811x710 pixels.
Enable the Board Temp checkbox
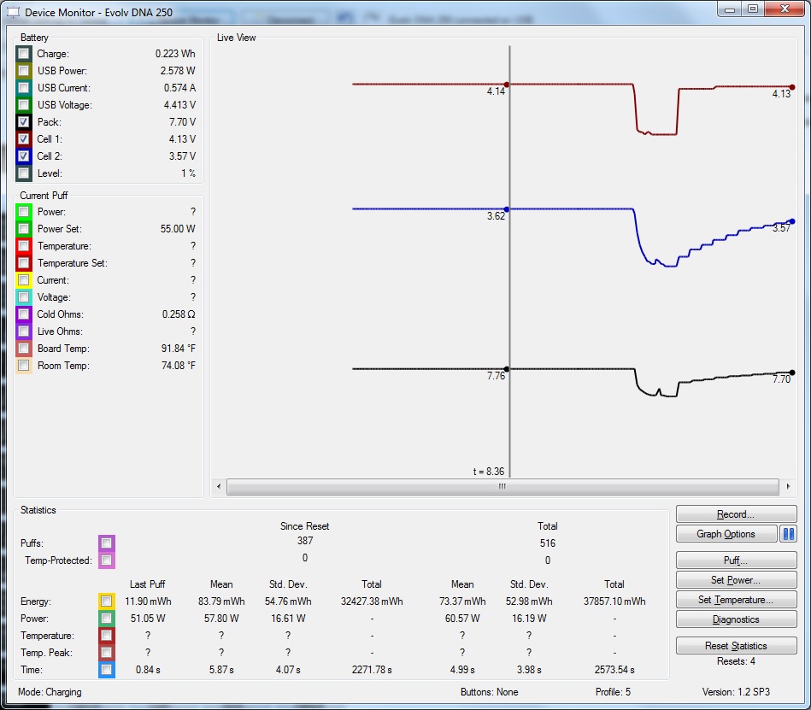point(24,349)
